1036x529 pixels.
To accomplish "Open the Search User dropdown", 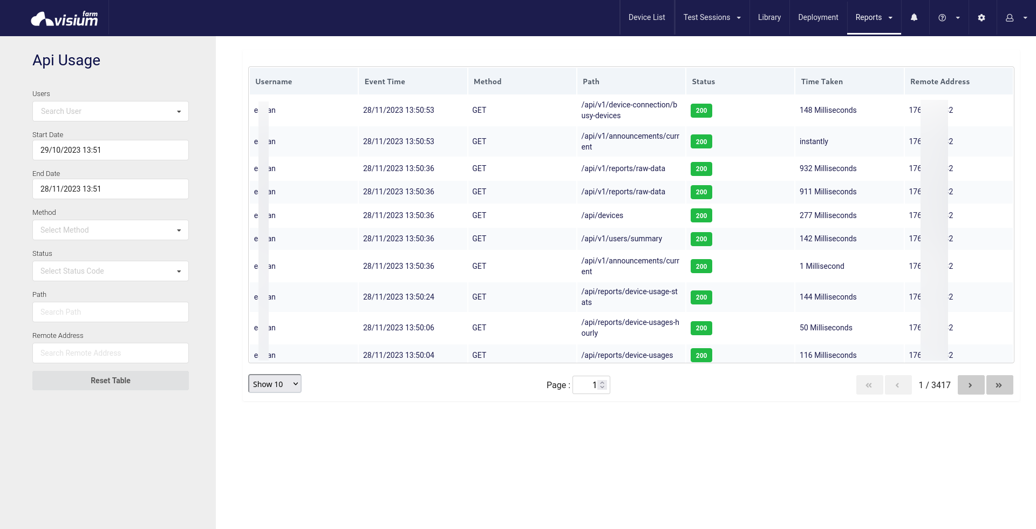I will tap(111, 111).
